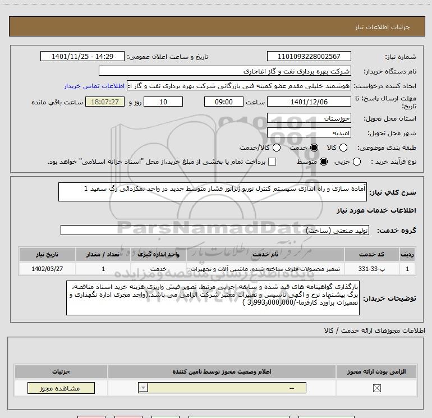Click the quantity cell of تعمیر محصولات فلزی row
The image size is (432, 418).
103,269
